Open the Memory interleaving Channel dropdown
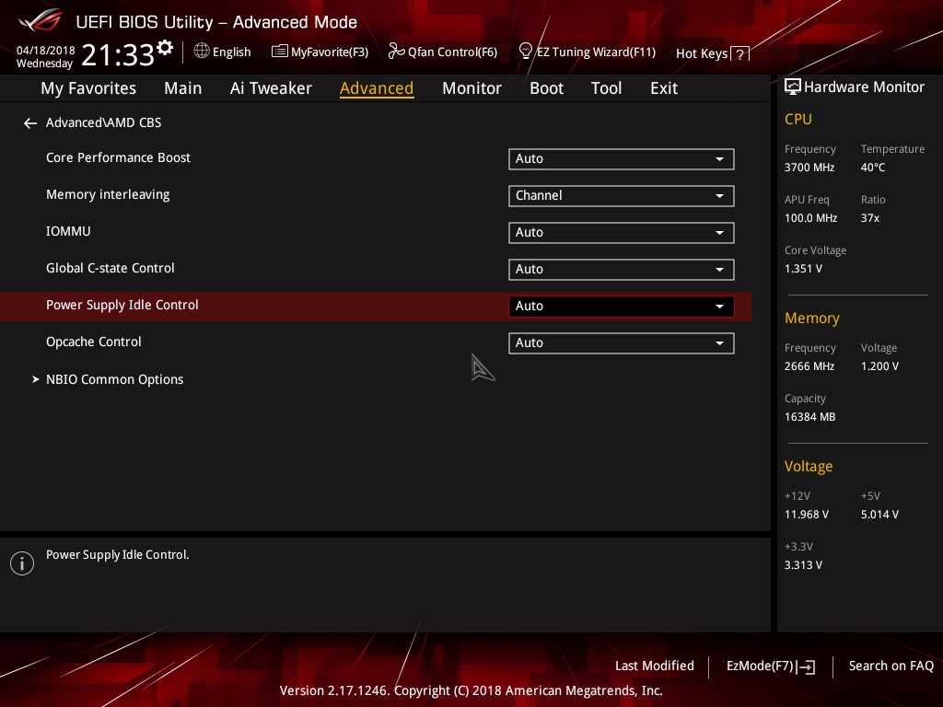The width and height of the screenshot is (943, 707). tap(622, 196)
